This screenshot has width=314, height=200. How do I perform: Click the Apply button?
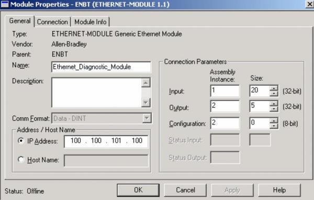[x=232, y=190]
